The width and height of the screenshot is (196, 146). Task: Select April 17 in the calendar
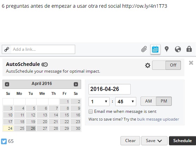pos(8,122)
